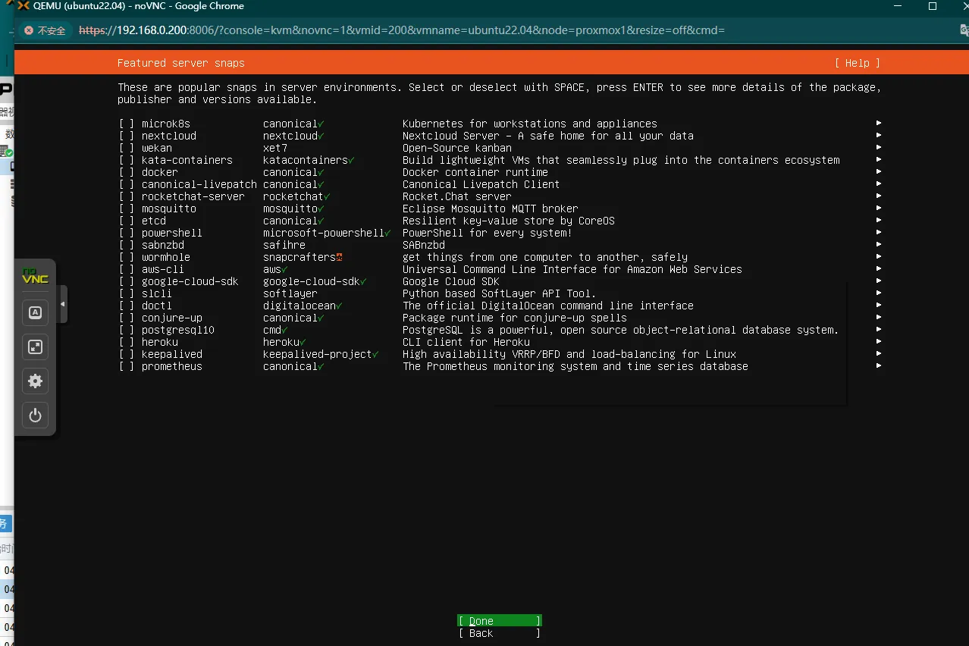
Task: Expand details arrow for mosquitto row
Action: pyautogui.click(x=879, y=208)
